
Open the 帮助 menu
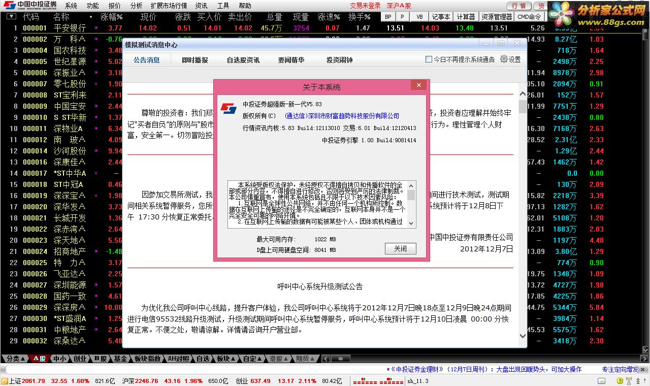tap(245, 6)
